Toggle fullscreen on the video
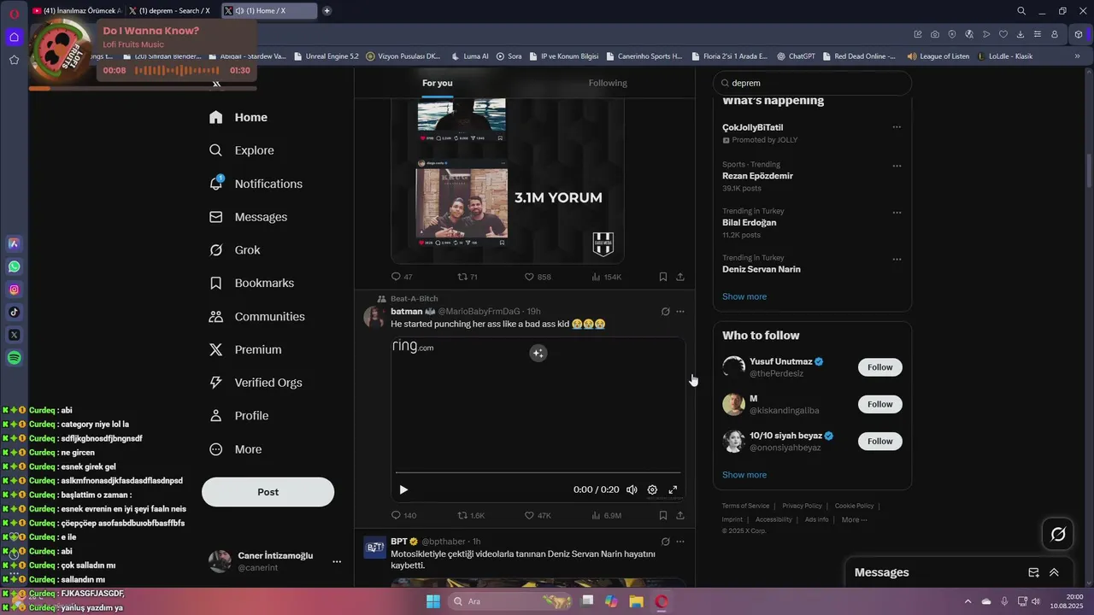The image size is (1094, 615). click(x=673, y=489)
